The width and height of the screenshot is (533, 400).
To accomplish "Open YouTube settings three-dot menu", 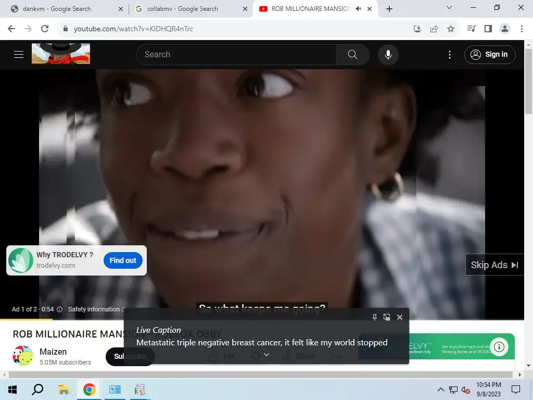I will click(x=449, y=54).
